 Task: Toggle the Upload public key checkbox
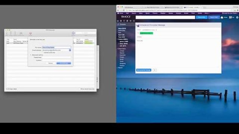[43, 52]
